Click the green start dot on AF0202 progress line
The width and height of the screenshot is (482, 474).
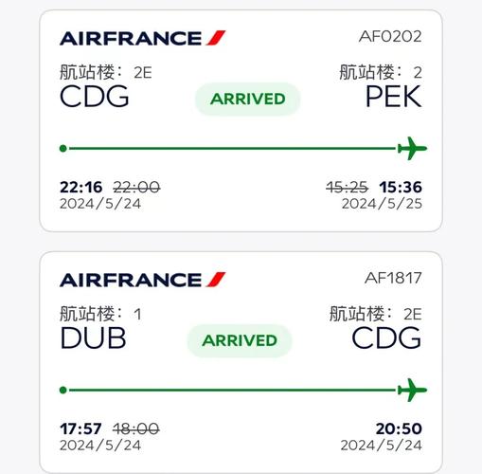coord(63,148)
